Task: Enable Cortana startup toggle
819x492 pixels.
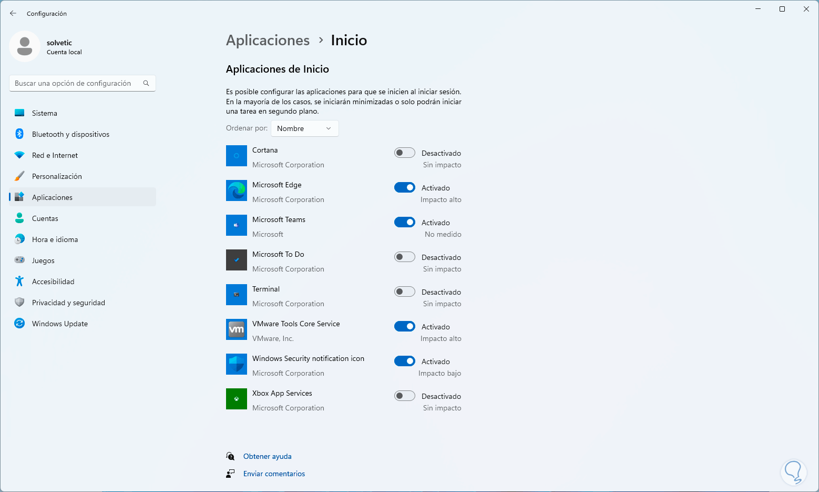Action: click(x=405, y=153)
